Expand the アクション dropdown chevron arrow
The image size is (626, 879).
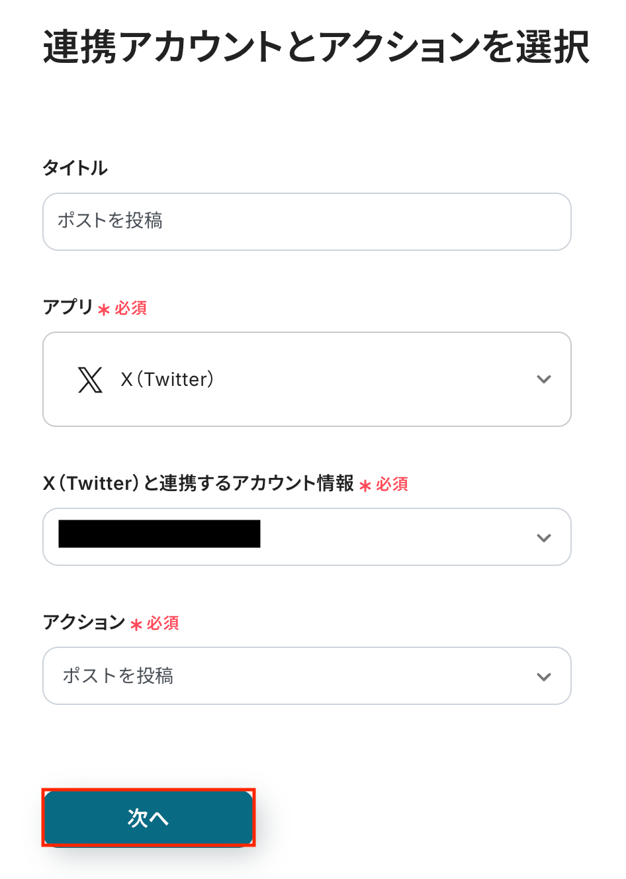tap(543, 676)
